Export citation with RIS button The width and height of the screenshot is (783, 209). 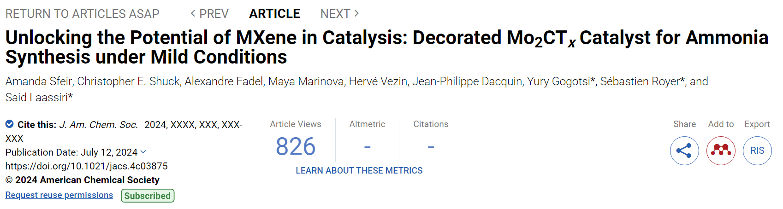click(757, 151)
